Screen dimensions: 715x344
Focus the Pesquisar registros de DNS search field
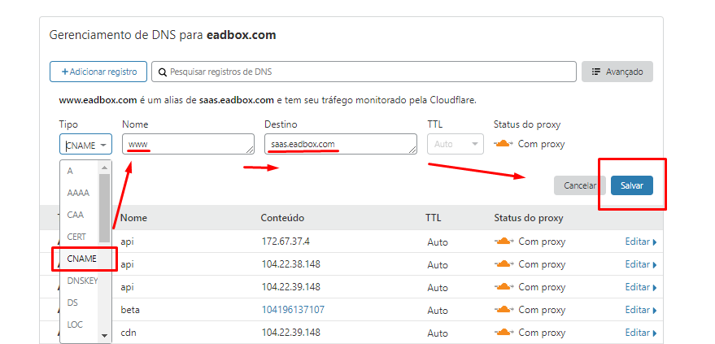364,72
